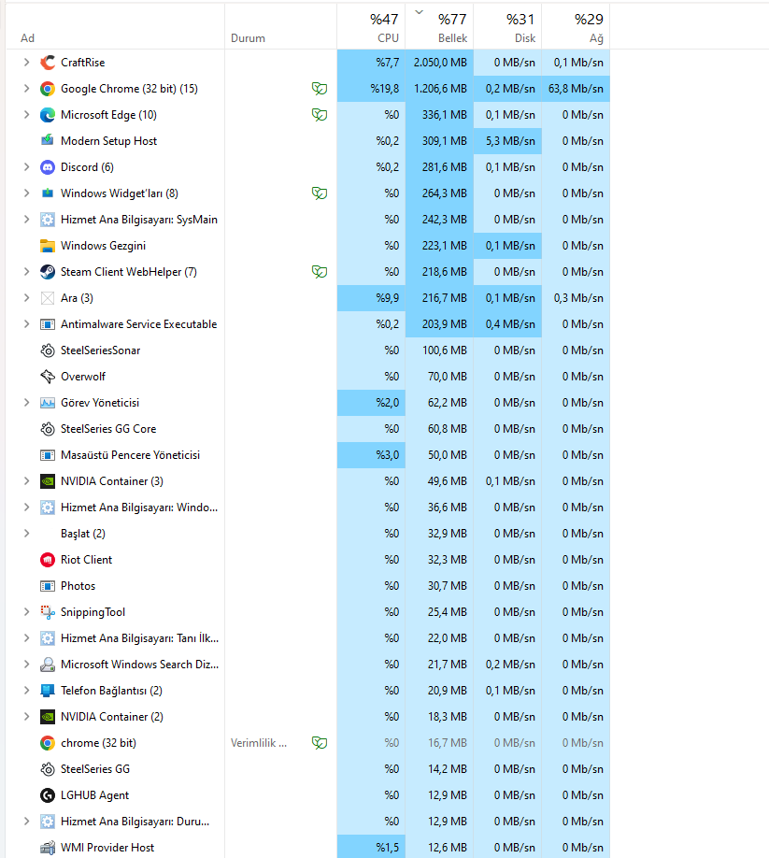Image resolution: width=769 pixels, height=858 pixels.
Task: Click the Overwolf icon
Action: click(48, 377)
